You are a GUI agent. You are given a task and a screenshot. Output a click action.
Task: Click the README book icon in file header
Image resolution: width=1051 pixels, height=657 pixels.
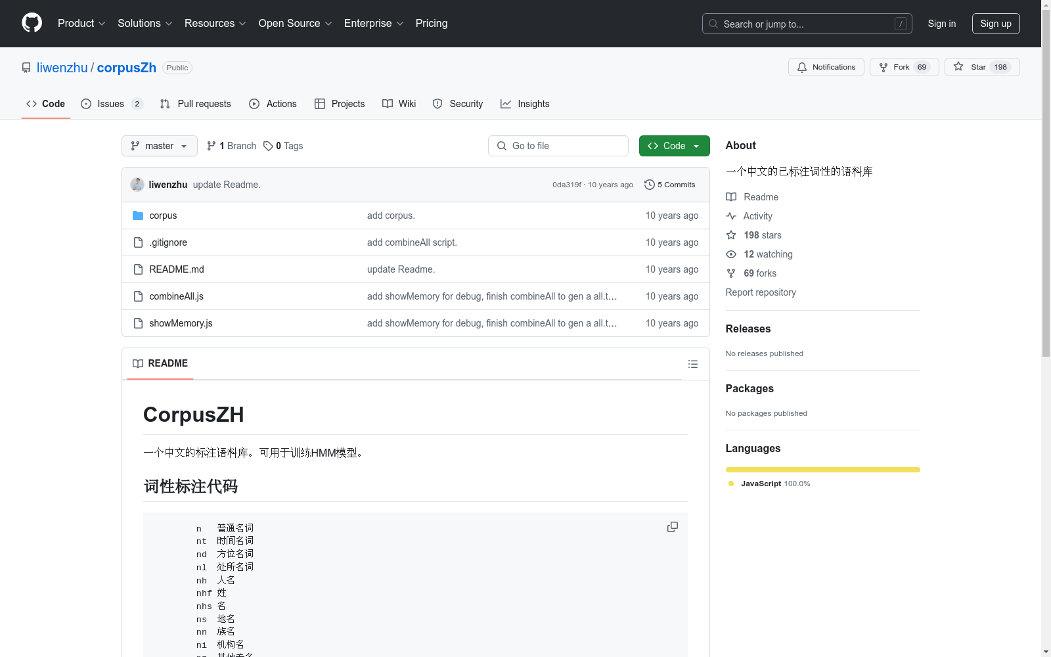point(138,363)
